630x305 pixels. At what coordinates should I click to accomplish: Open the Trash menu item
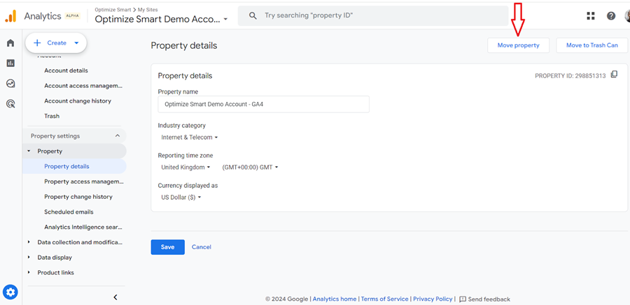(52, 117)
